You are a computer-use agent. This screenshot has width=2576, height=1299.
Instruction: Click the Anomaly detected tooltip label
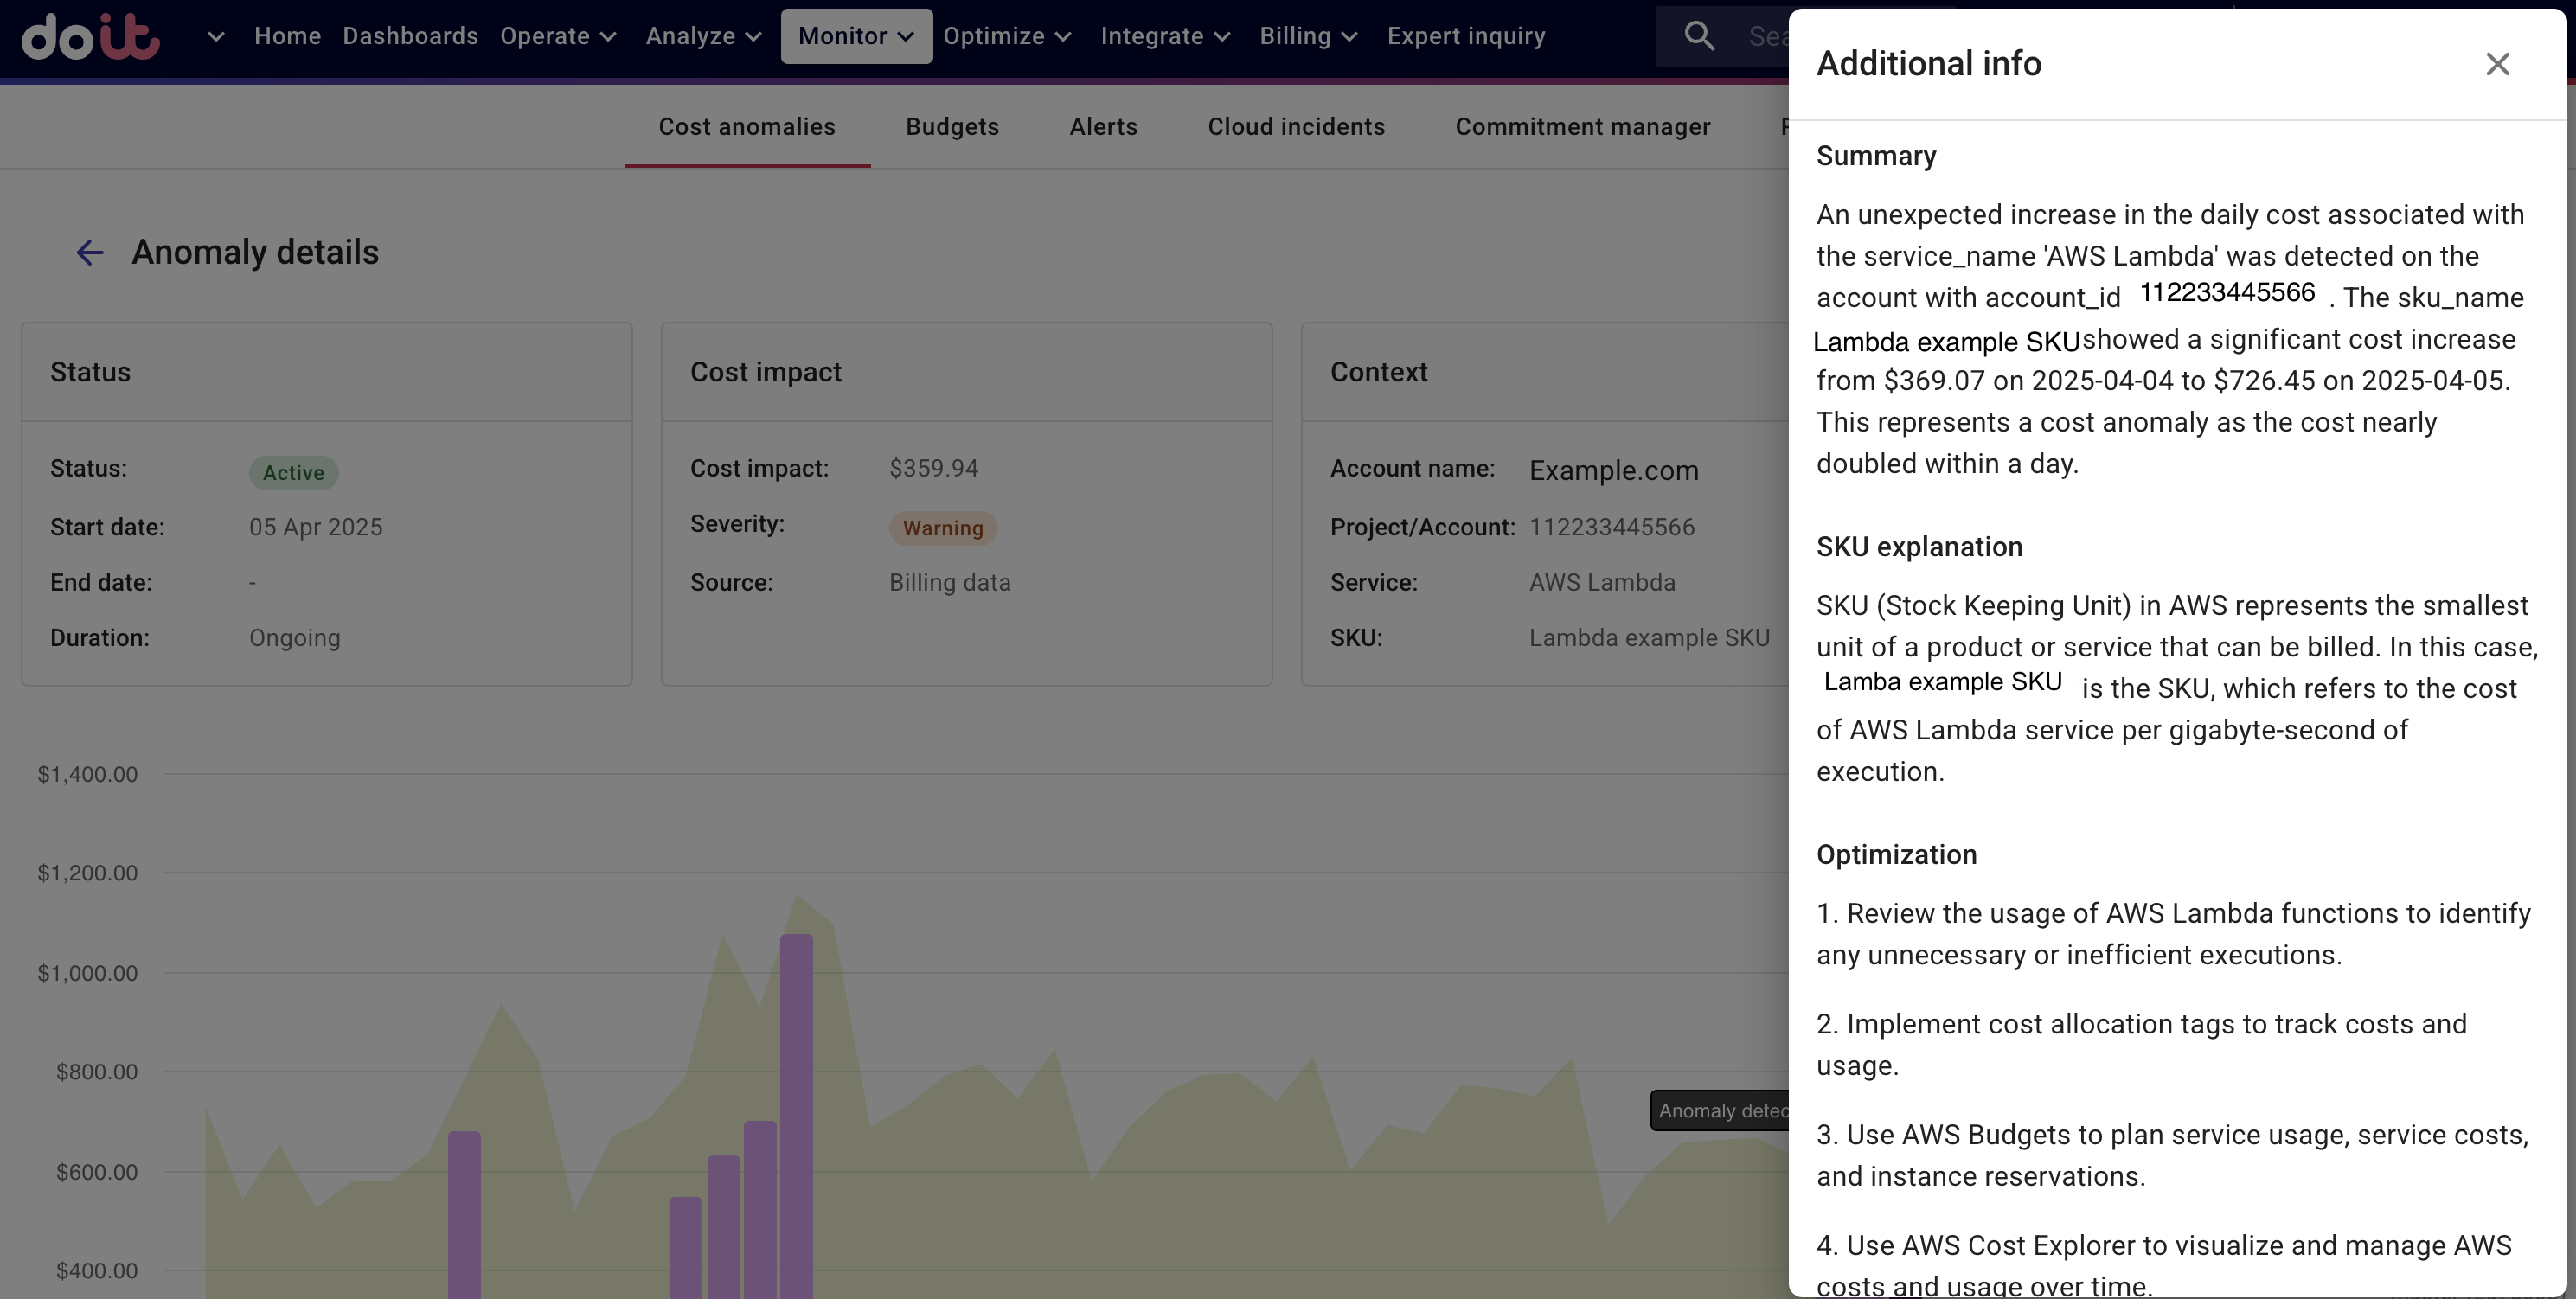pos(1720,1111)
